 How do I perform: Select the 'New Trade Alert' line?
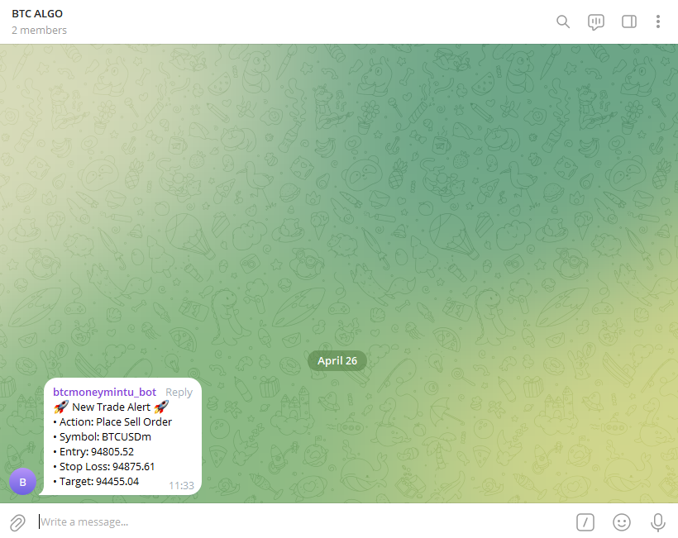(x=111, y=407)
